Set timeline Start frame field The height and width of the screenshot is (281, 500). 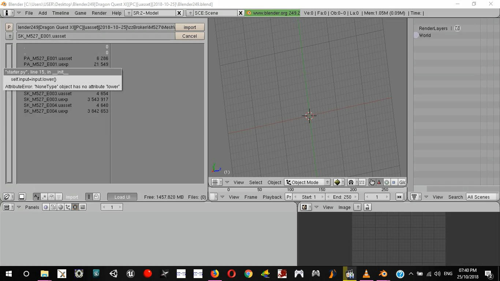point(309,197)
